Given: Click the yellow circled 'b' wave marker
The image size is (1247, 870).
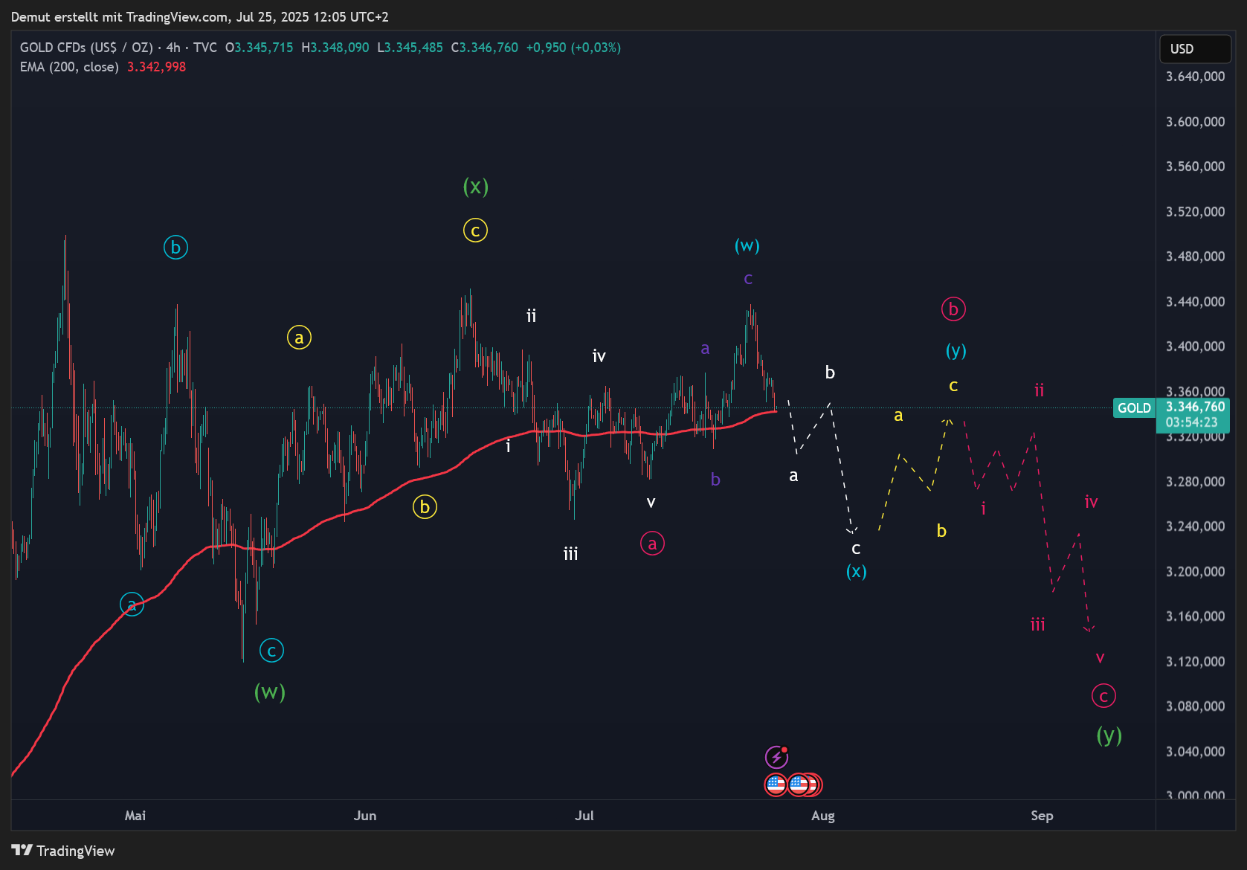Looking at the screenshot, I should [x=425, y=507].
